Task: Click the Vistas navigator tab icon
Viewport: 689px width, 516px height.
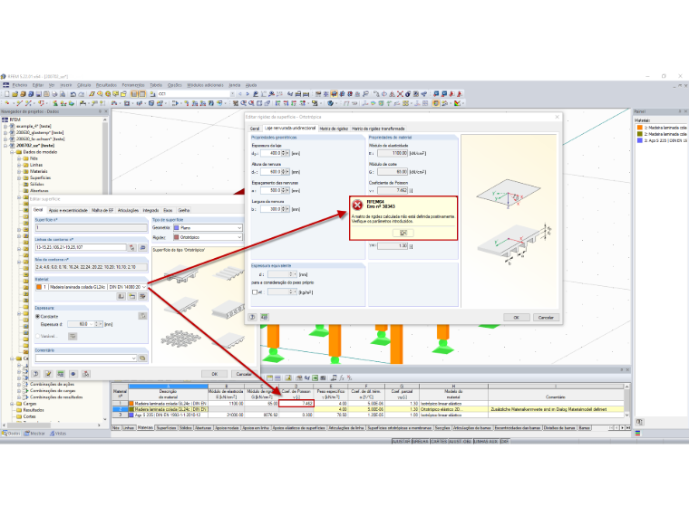Action: [x=52, y=434]
